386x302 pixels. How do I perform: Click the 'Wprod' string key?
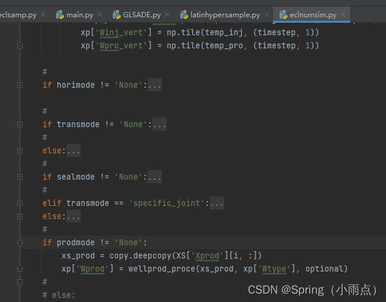pyautogui.click(x=93, y=269)
